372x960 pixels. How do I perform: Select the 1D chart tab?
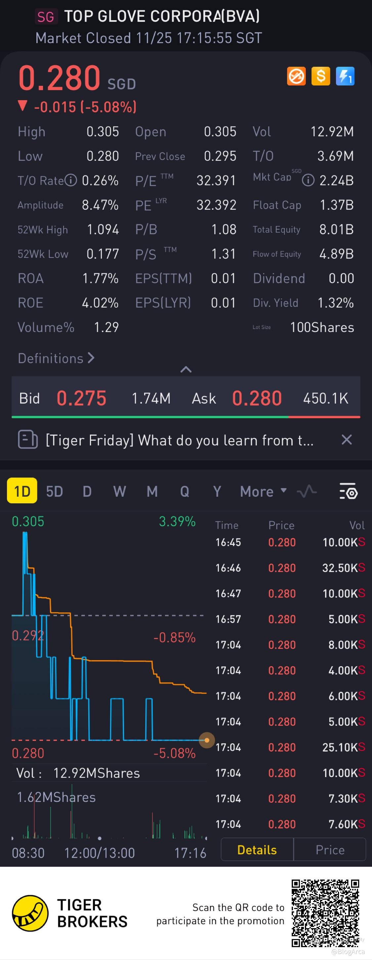pos(22,491)
